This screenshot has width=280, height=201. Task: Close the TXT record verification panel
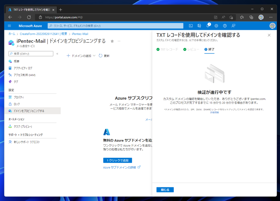[269, 35]
